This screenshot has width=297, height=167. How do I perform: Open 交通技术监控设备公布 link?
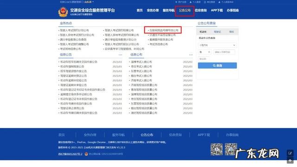[163, 35]
